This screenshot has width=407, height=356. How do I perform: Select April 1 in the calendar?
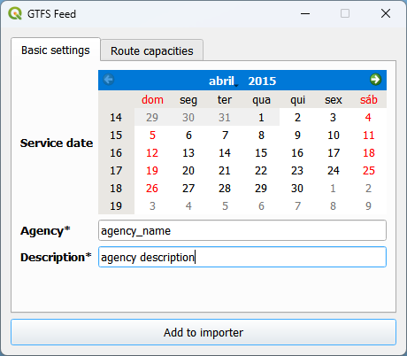click(261, 117)
